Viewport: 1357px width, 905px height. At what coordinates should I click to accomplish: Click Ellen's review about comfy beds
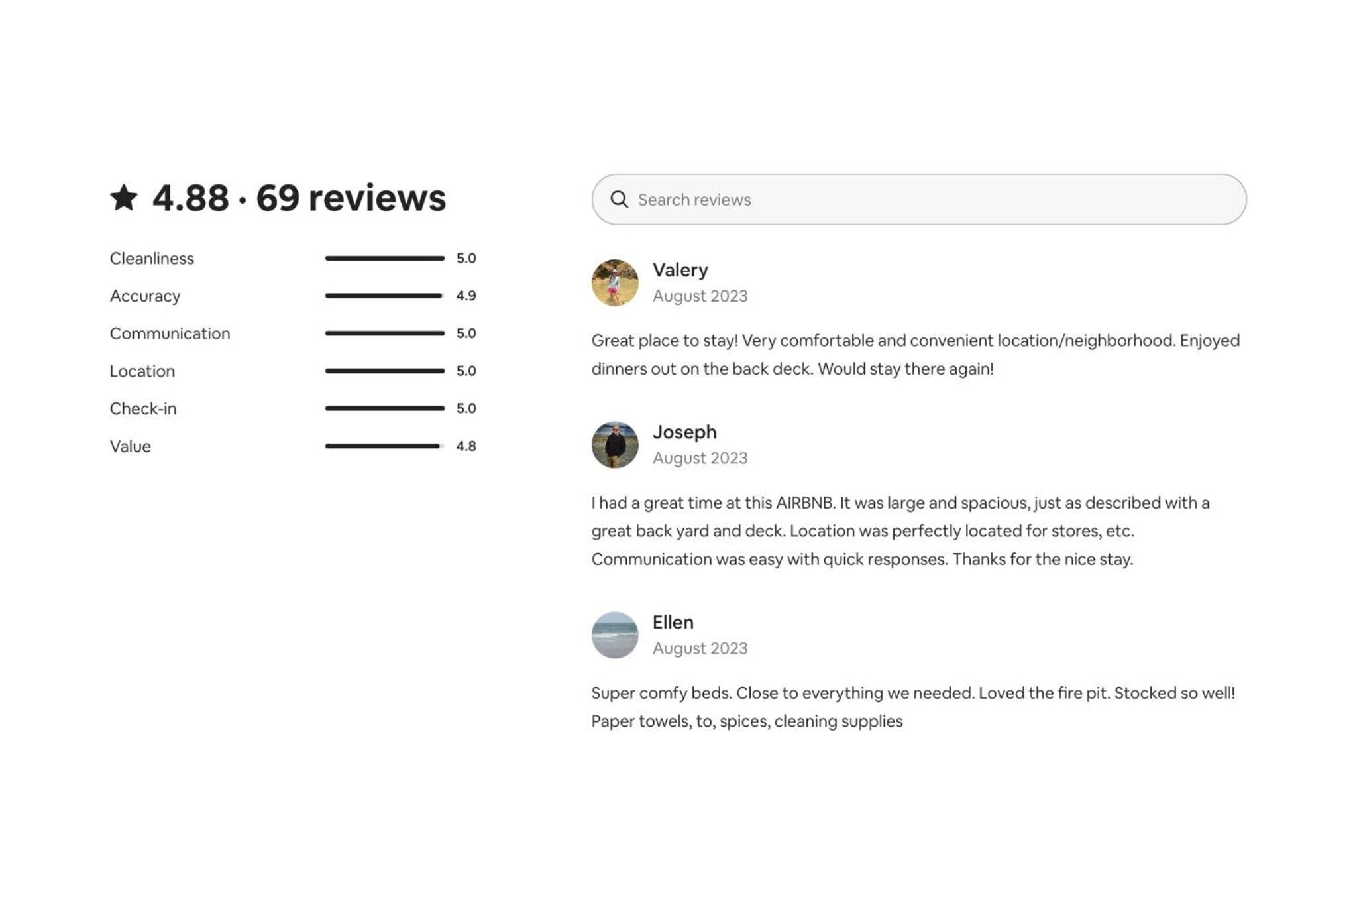913,707
